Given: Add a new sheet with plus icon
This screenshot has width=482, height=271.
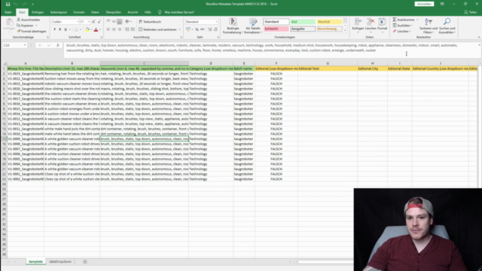Looking at the screenshot, I should 85,262.
